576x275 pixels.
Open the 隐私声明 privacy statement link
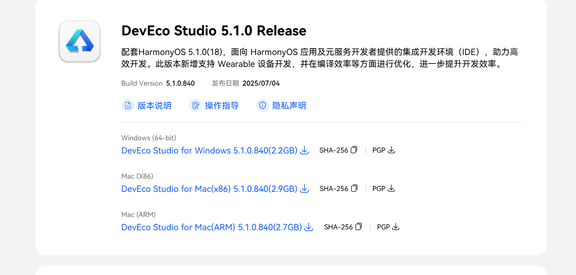289,105
